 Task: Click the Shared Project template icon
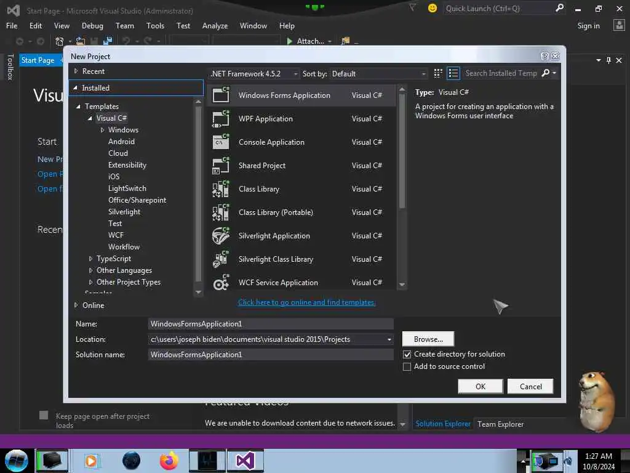221,165
